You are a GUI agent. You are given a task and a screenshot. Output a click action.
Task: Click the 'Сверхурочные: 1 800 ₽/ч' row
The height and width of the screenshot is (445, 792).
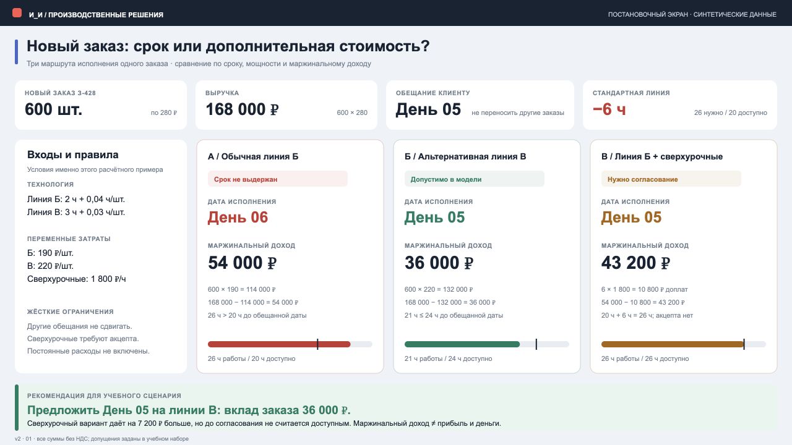pyautogui.click(x=77, y=279)
